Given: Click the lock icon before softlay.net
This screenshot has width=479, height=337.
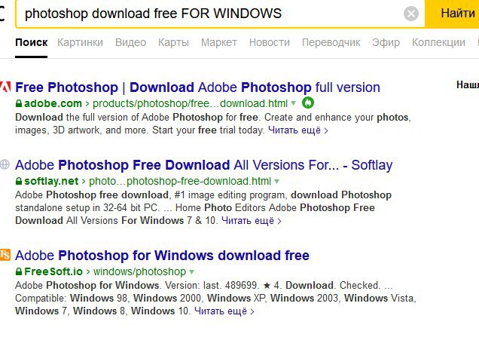Looking at the screenshot, I should pos(19,181).
